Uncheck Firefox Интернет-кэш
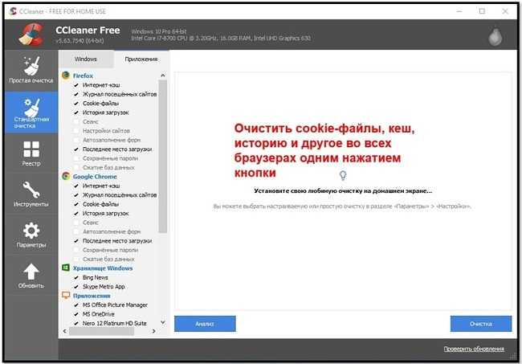Image resolution: width=522 pixels, height=364 pixels. (x=76, y=85)
